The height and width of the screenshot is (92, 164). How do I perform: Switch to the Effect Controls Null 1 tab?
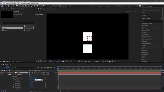tap(19, 9)
